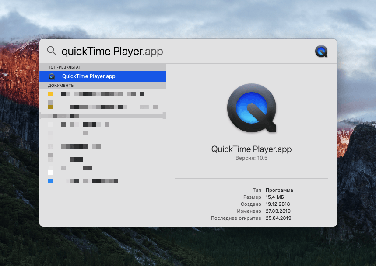The image size is (376, 266).
Task: Open the QuickTime Player.app top result
Action: pos(102,76)
